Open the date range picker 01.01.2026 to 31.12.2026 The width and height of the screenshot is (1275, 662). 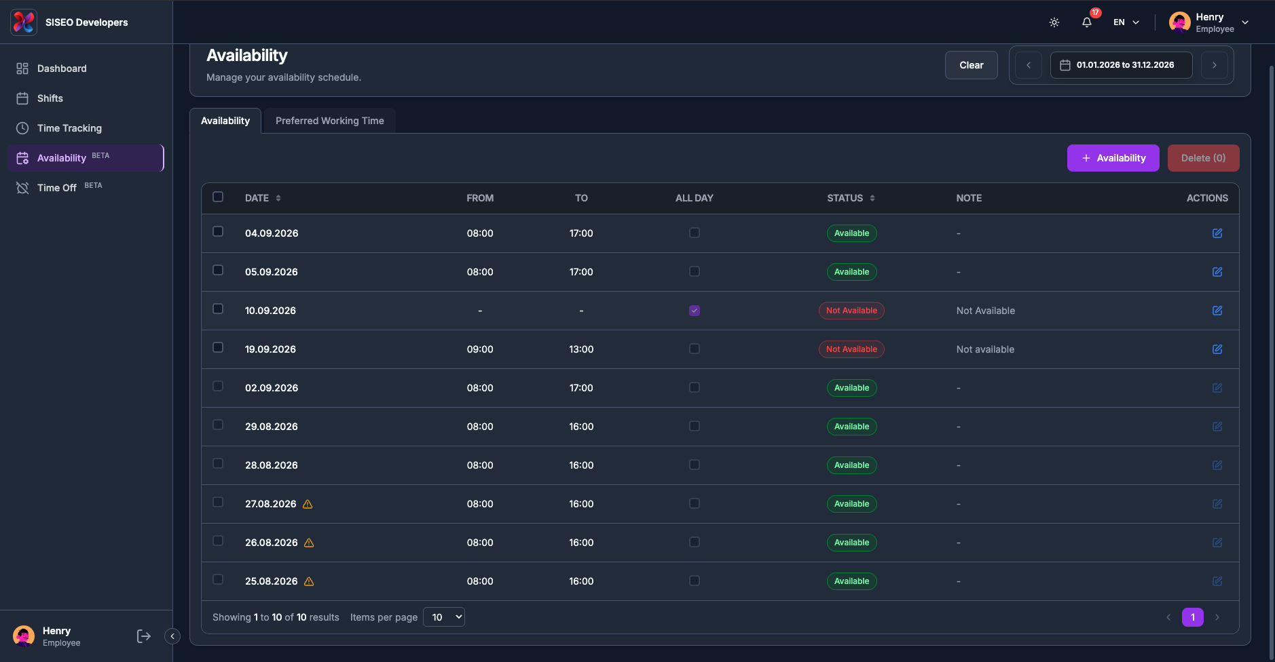click(x=1122, y=65)
